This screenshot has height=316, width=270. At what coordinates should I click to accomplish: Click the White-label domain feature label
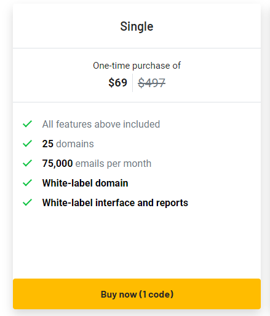[x=85, y=183]
